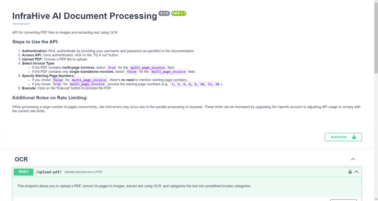Viewport: 378px width, 201px height.
Task: Collapse the OCR section using its chevron
Action: pos(353,159)
